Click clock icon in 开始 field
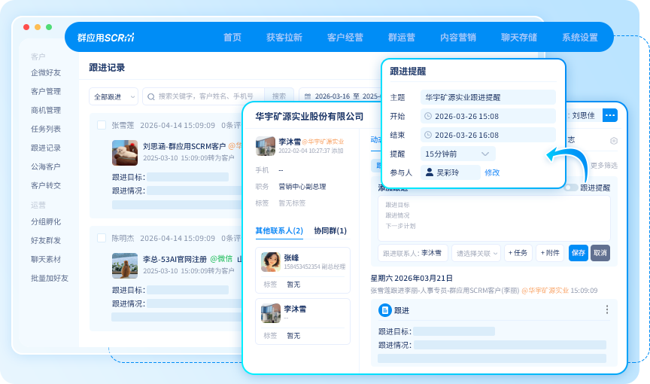Viewport: 650px width, 384px height. point(428,116)
